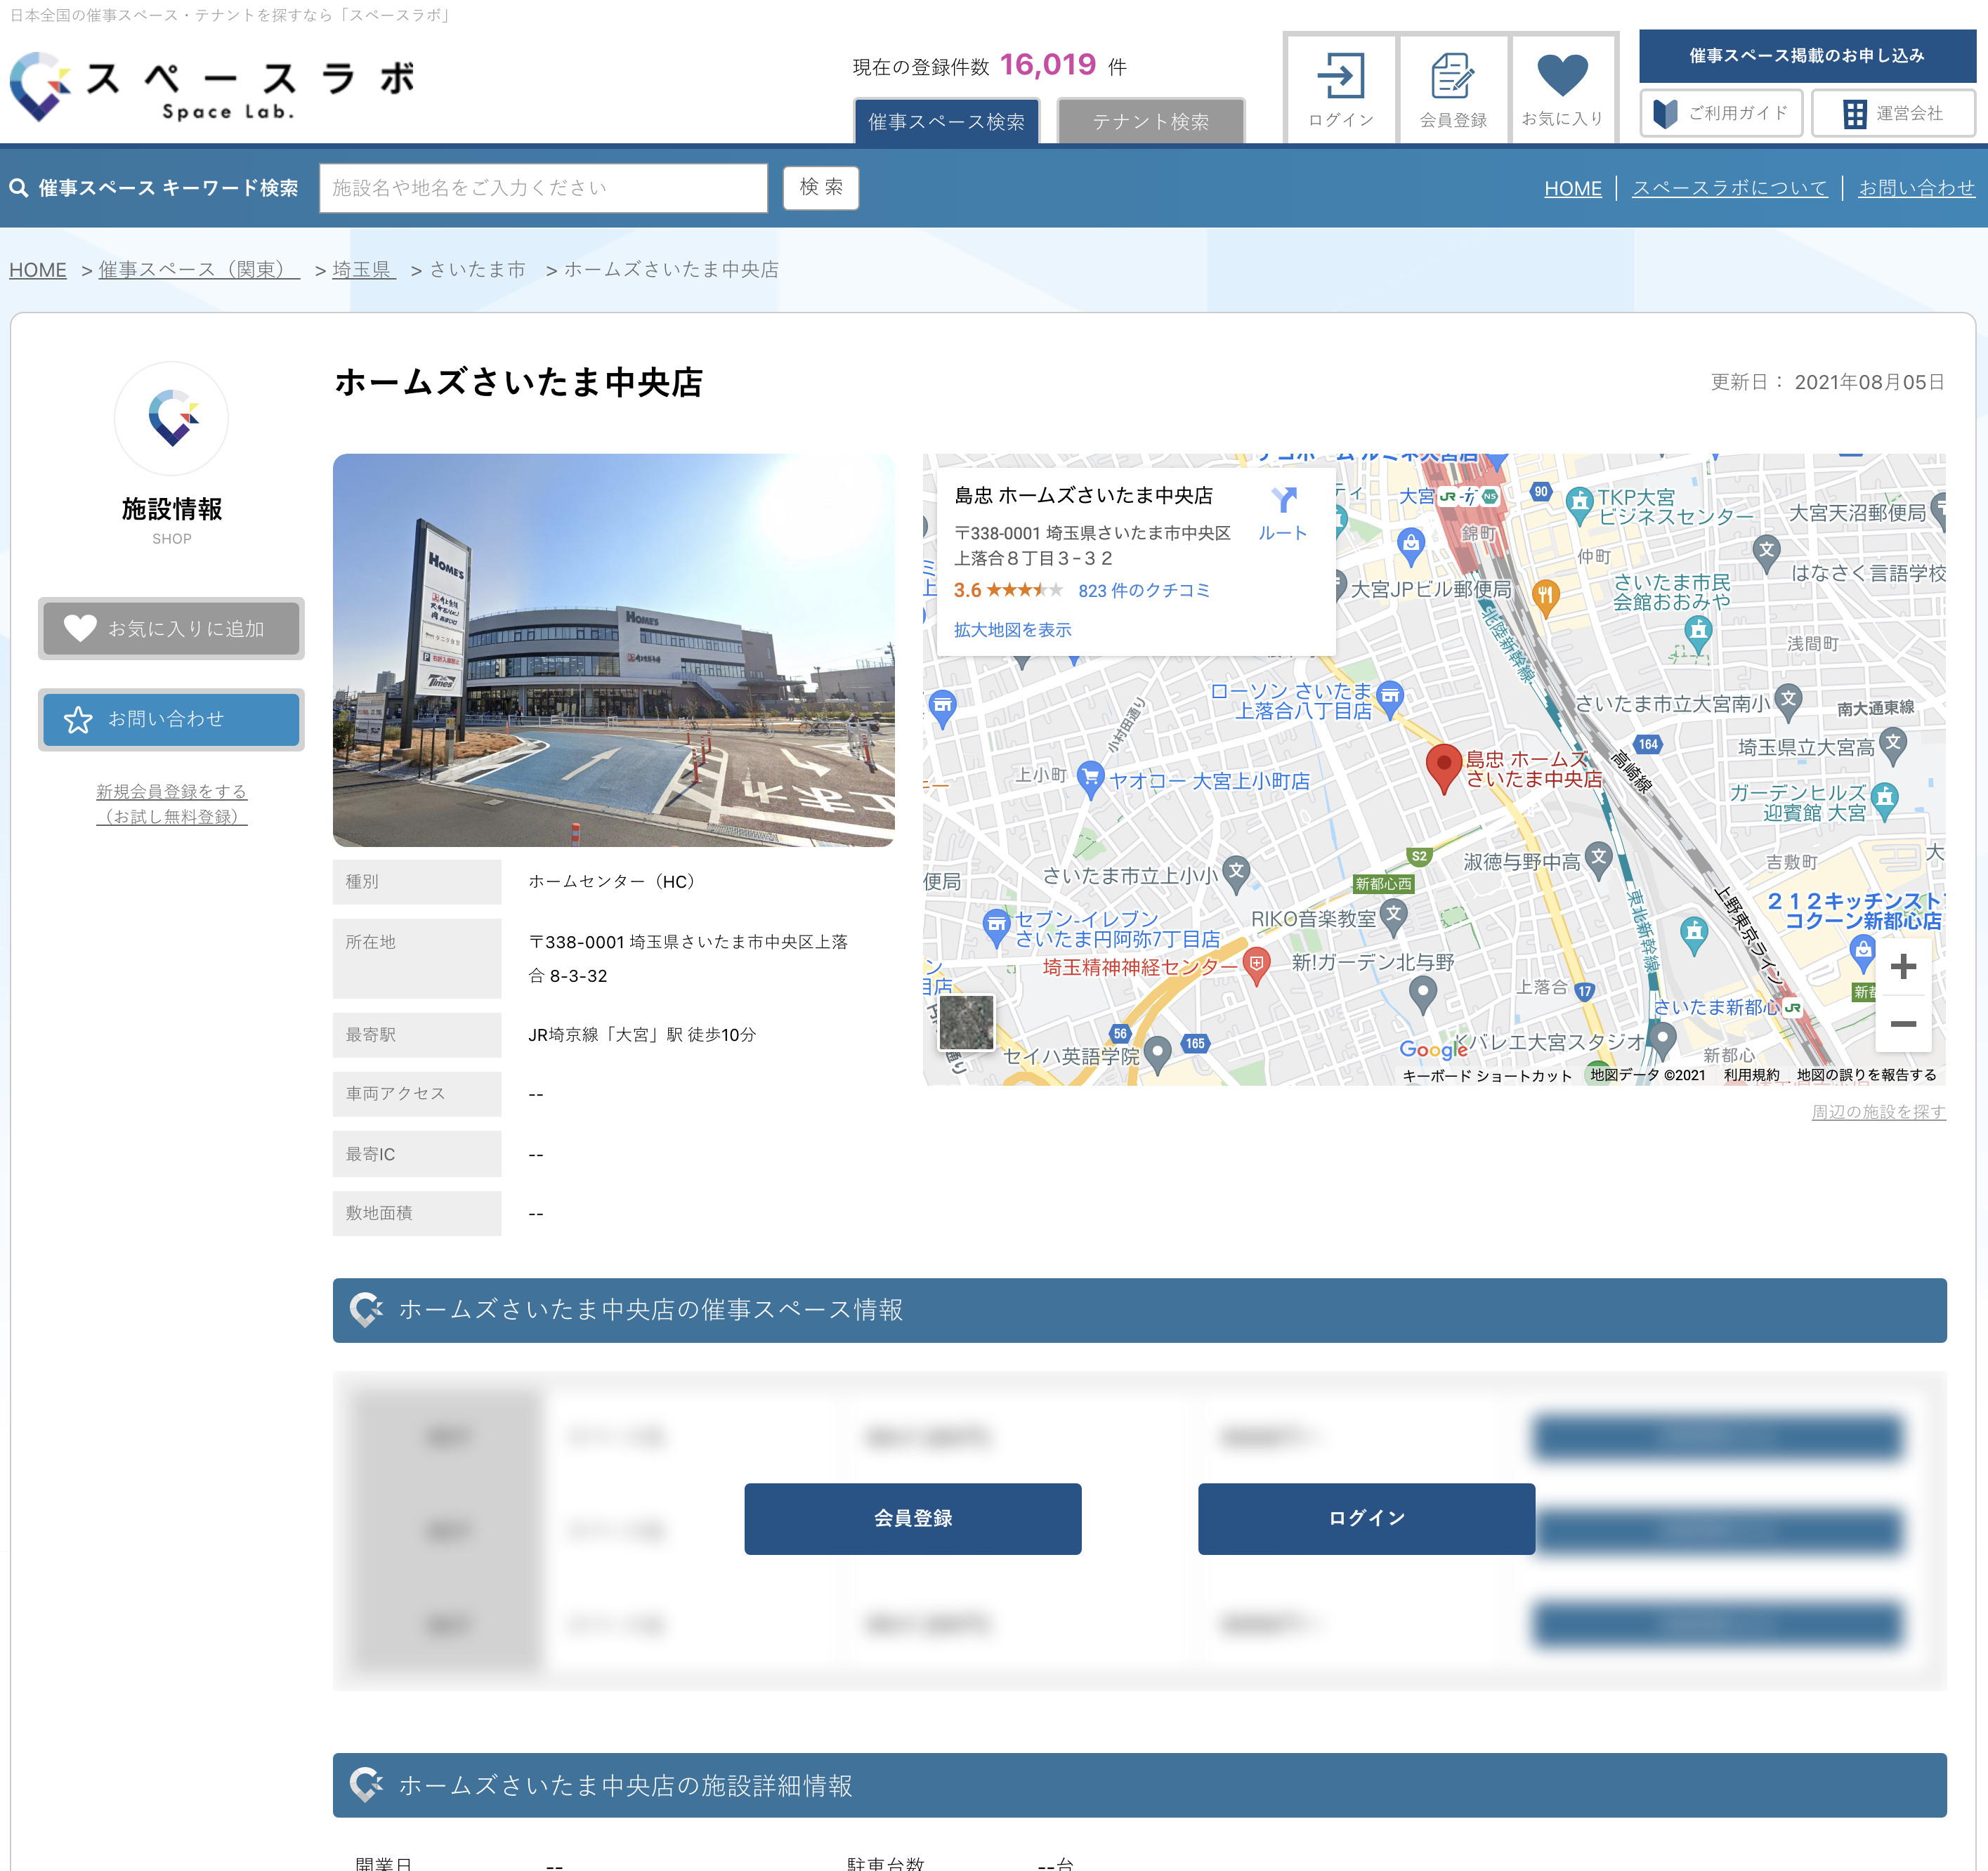The width and height of the screenshot is (1988, 1871).
Task: Open the ご利用ガイド usage guide
Action: (1721, 113)
